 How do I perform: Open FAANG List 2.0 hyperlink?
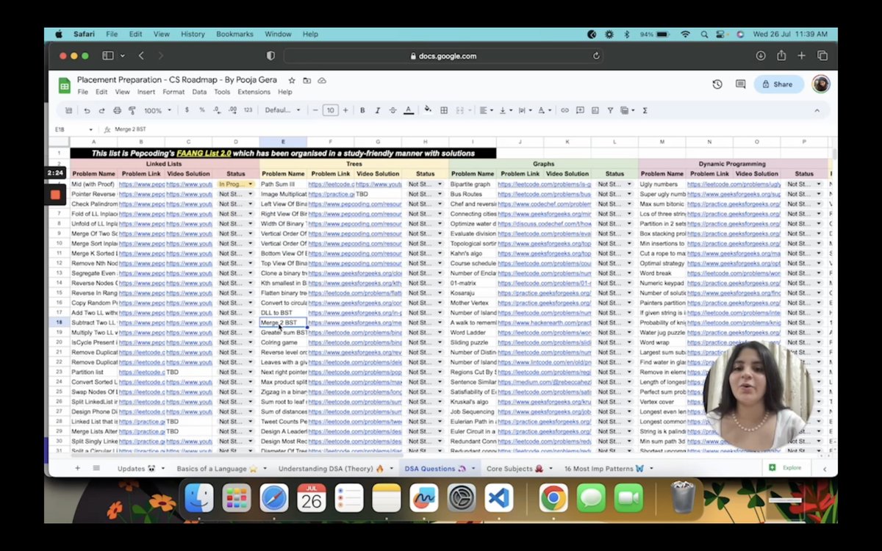point(204,154)
